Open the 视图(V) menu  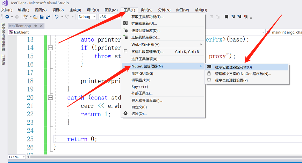click(x=41, y=10)
